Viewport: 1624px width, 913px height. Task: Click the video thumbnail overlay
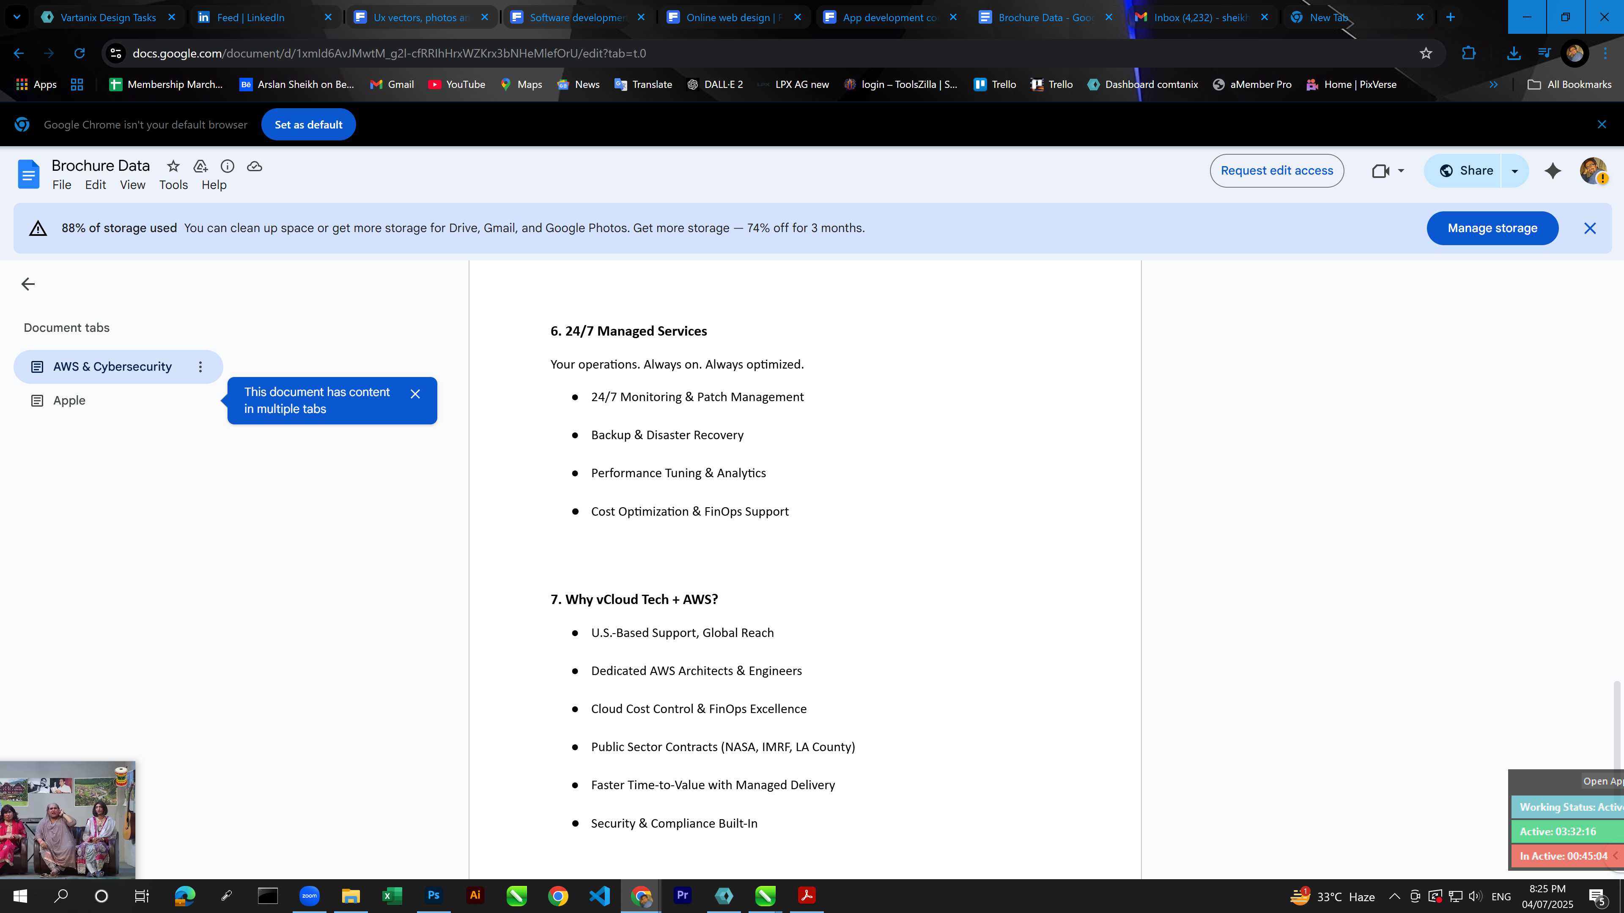click(68, 820)
